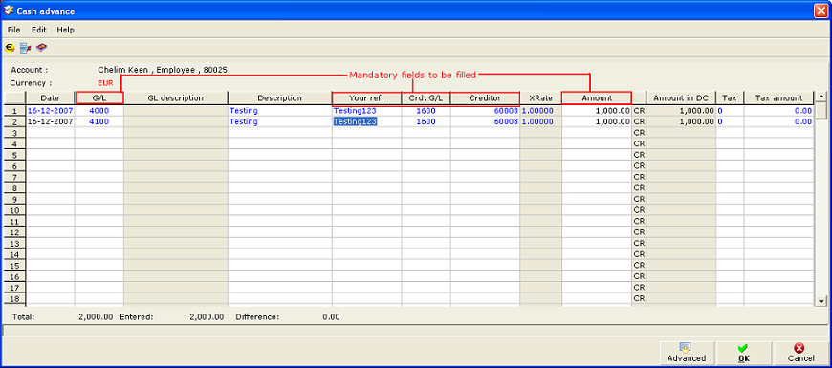Image resolution: width=832 pixels, height=368 pixels.
Task: Open the Help menu
Action: (x=66, y=30)
